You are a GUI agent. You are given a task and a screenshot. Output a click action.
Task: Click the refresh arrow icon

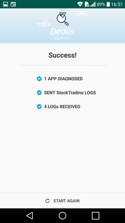47,201
